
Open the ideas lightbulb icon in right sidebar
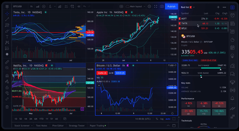coord(232,56)
